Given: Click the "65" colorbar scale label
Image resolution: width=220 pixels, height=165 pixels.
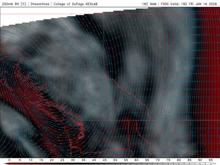Looking at the screenshot, I should (147, 160).
